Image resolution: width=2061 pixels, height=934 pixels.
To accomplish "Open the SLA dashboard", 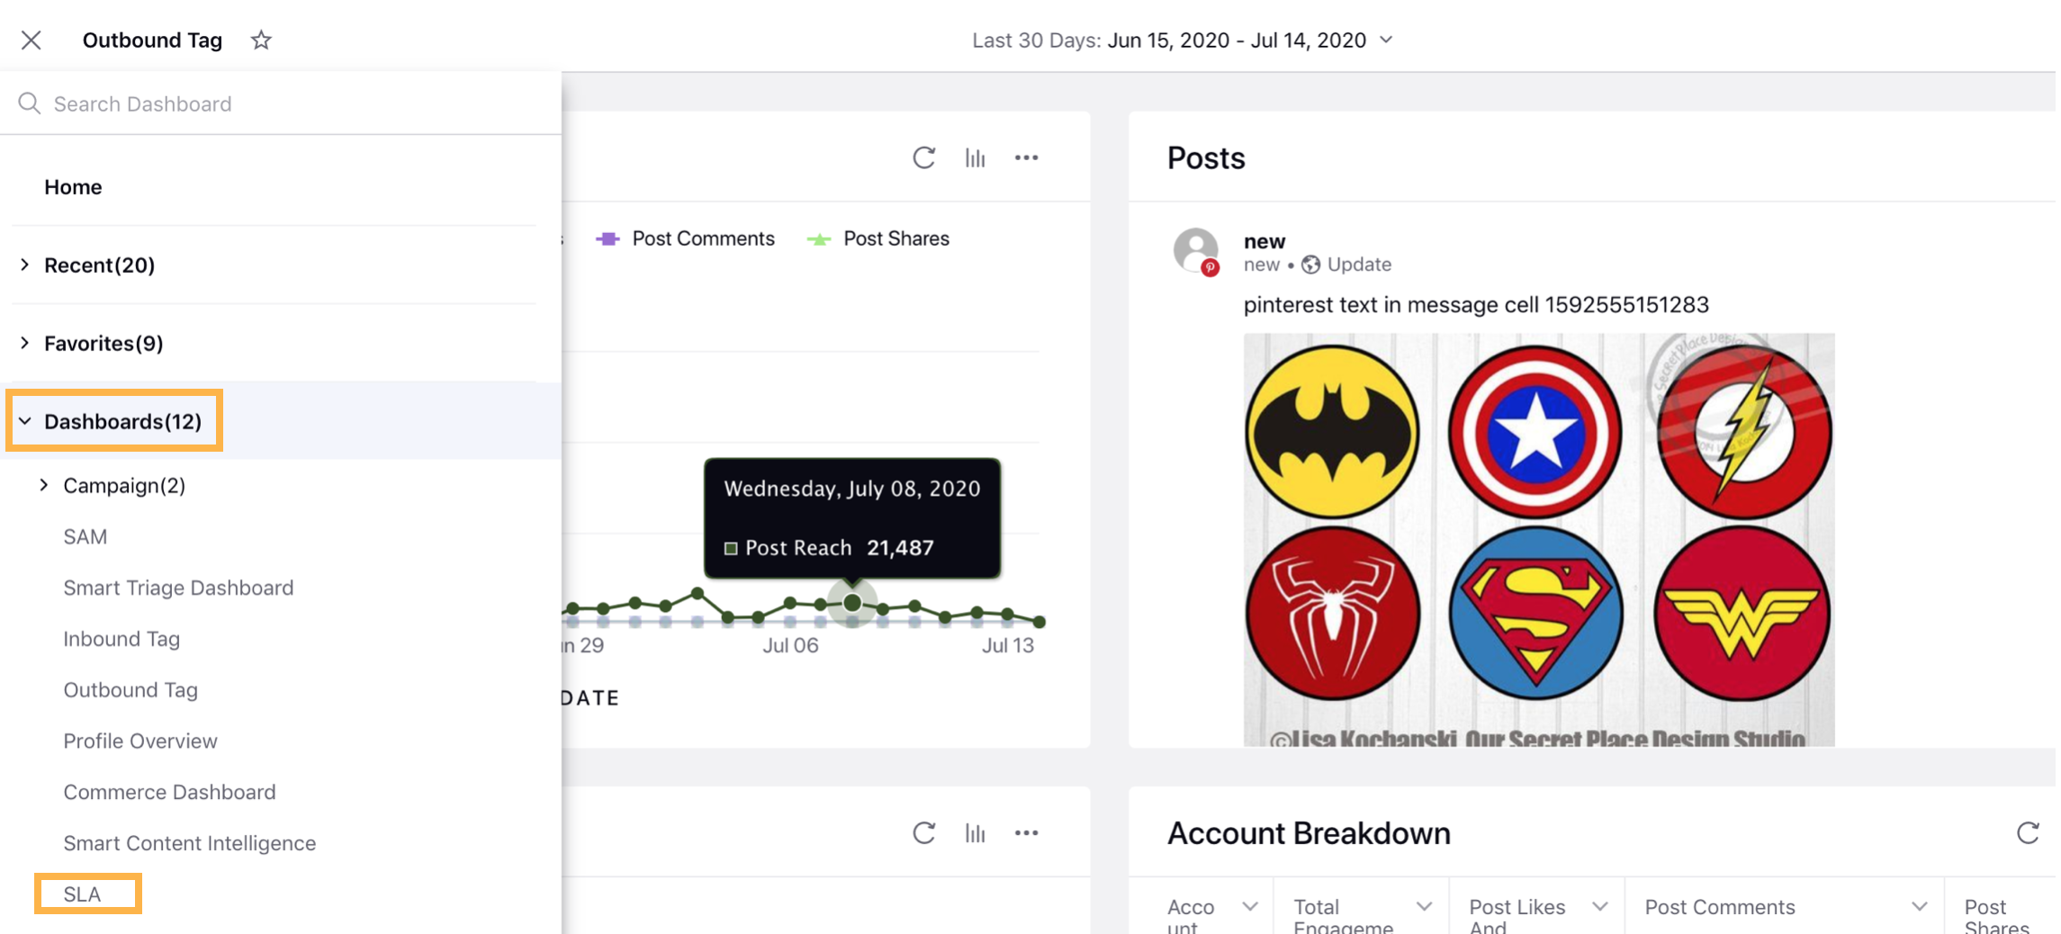I will click(x=82, y=894).
